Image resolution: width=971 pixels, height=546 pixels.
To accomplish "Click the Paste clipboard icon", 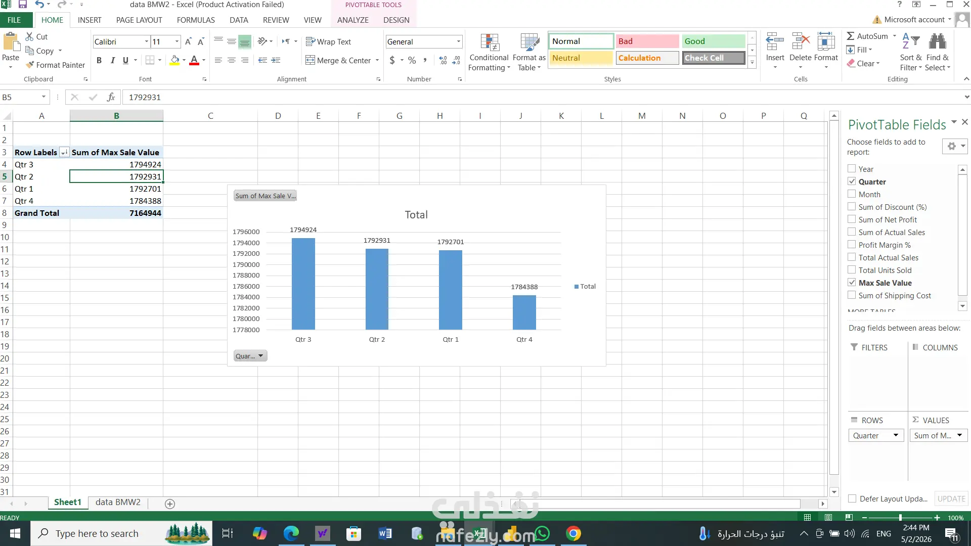I will (10, 41).
